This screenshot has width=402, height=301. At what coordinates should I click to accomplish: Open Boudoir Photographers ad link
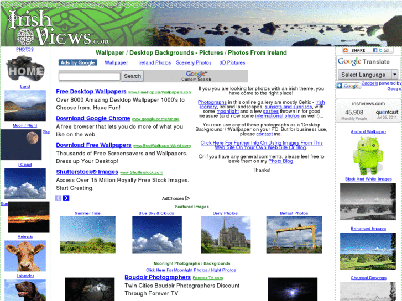click(158, 277)
